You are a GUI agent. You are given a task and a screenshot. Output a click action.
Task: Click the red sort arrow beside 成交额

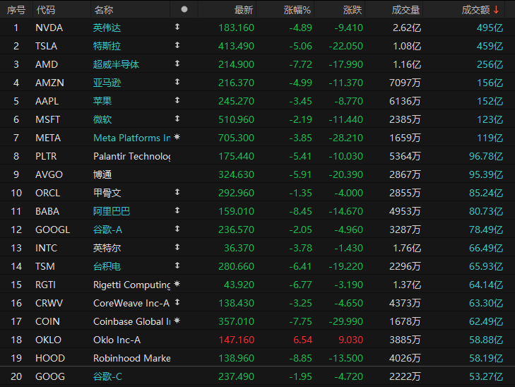496,10
